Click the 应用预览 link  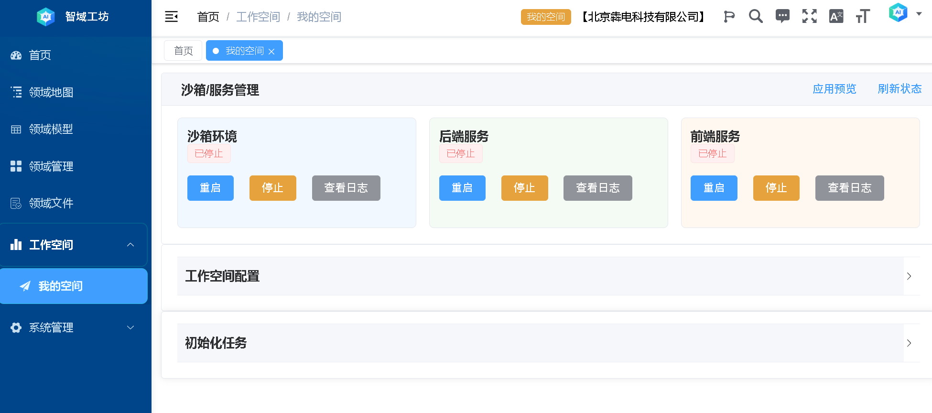(x=834, y=89)
